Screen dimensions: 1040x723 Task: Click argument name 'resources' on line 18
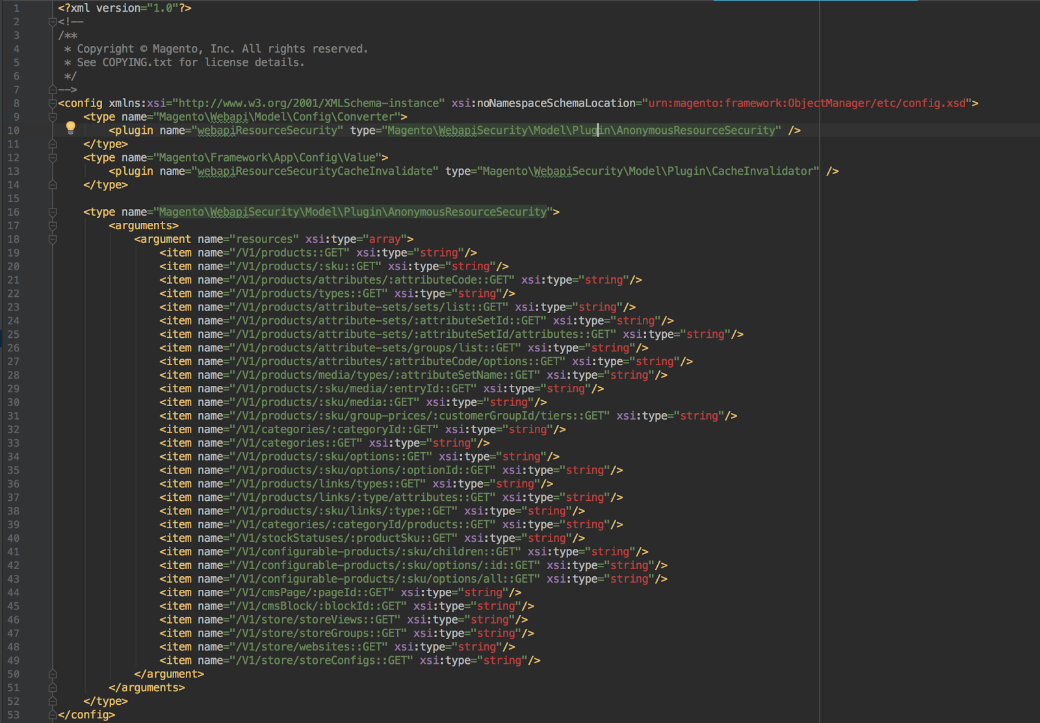point(265,240)
